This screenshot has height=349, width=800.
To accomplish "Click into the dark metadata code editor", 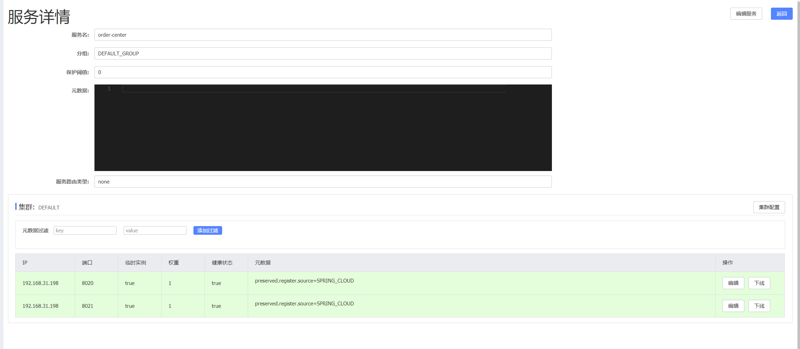I will tap(323, 128).
